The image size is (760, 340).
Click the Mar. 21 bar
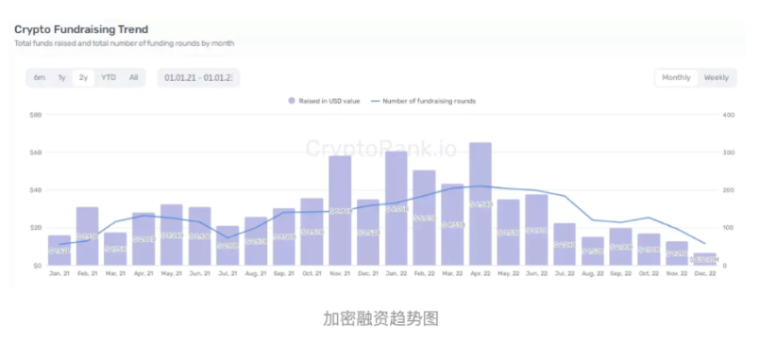(x=115, y=249)
